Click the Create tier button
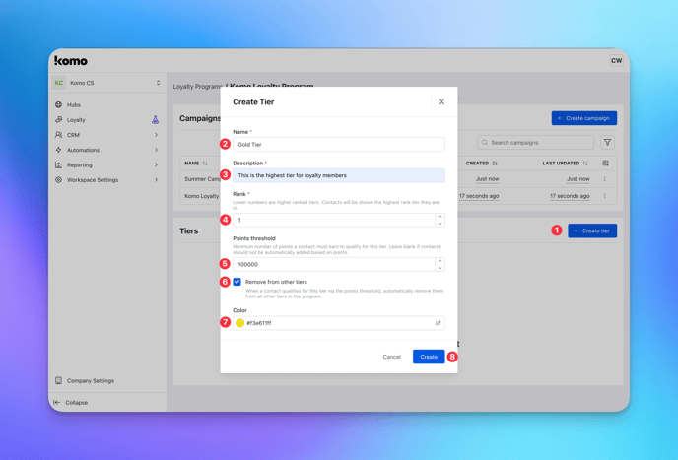 [x=592, y=230]
